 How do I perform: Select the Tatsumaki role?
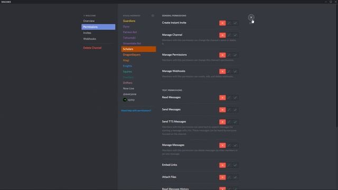138,37
